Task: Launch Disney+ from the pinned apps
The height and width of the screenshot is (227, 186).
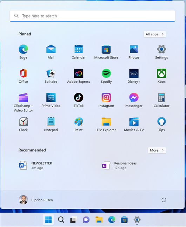Action: [x=134, y=76]
